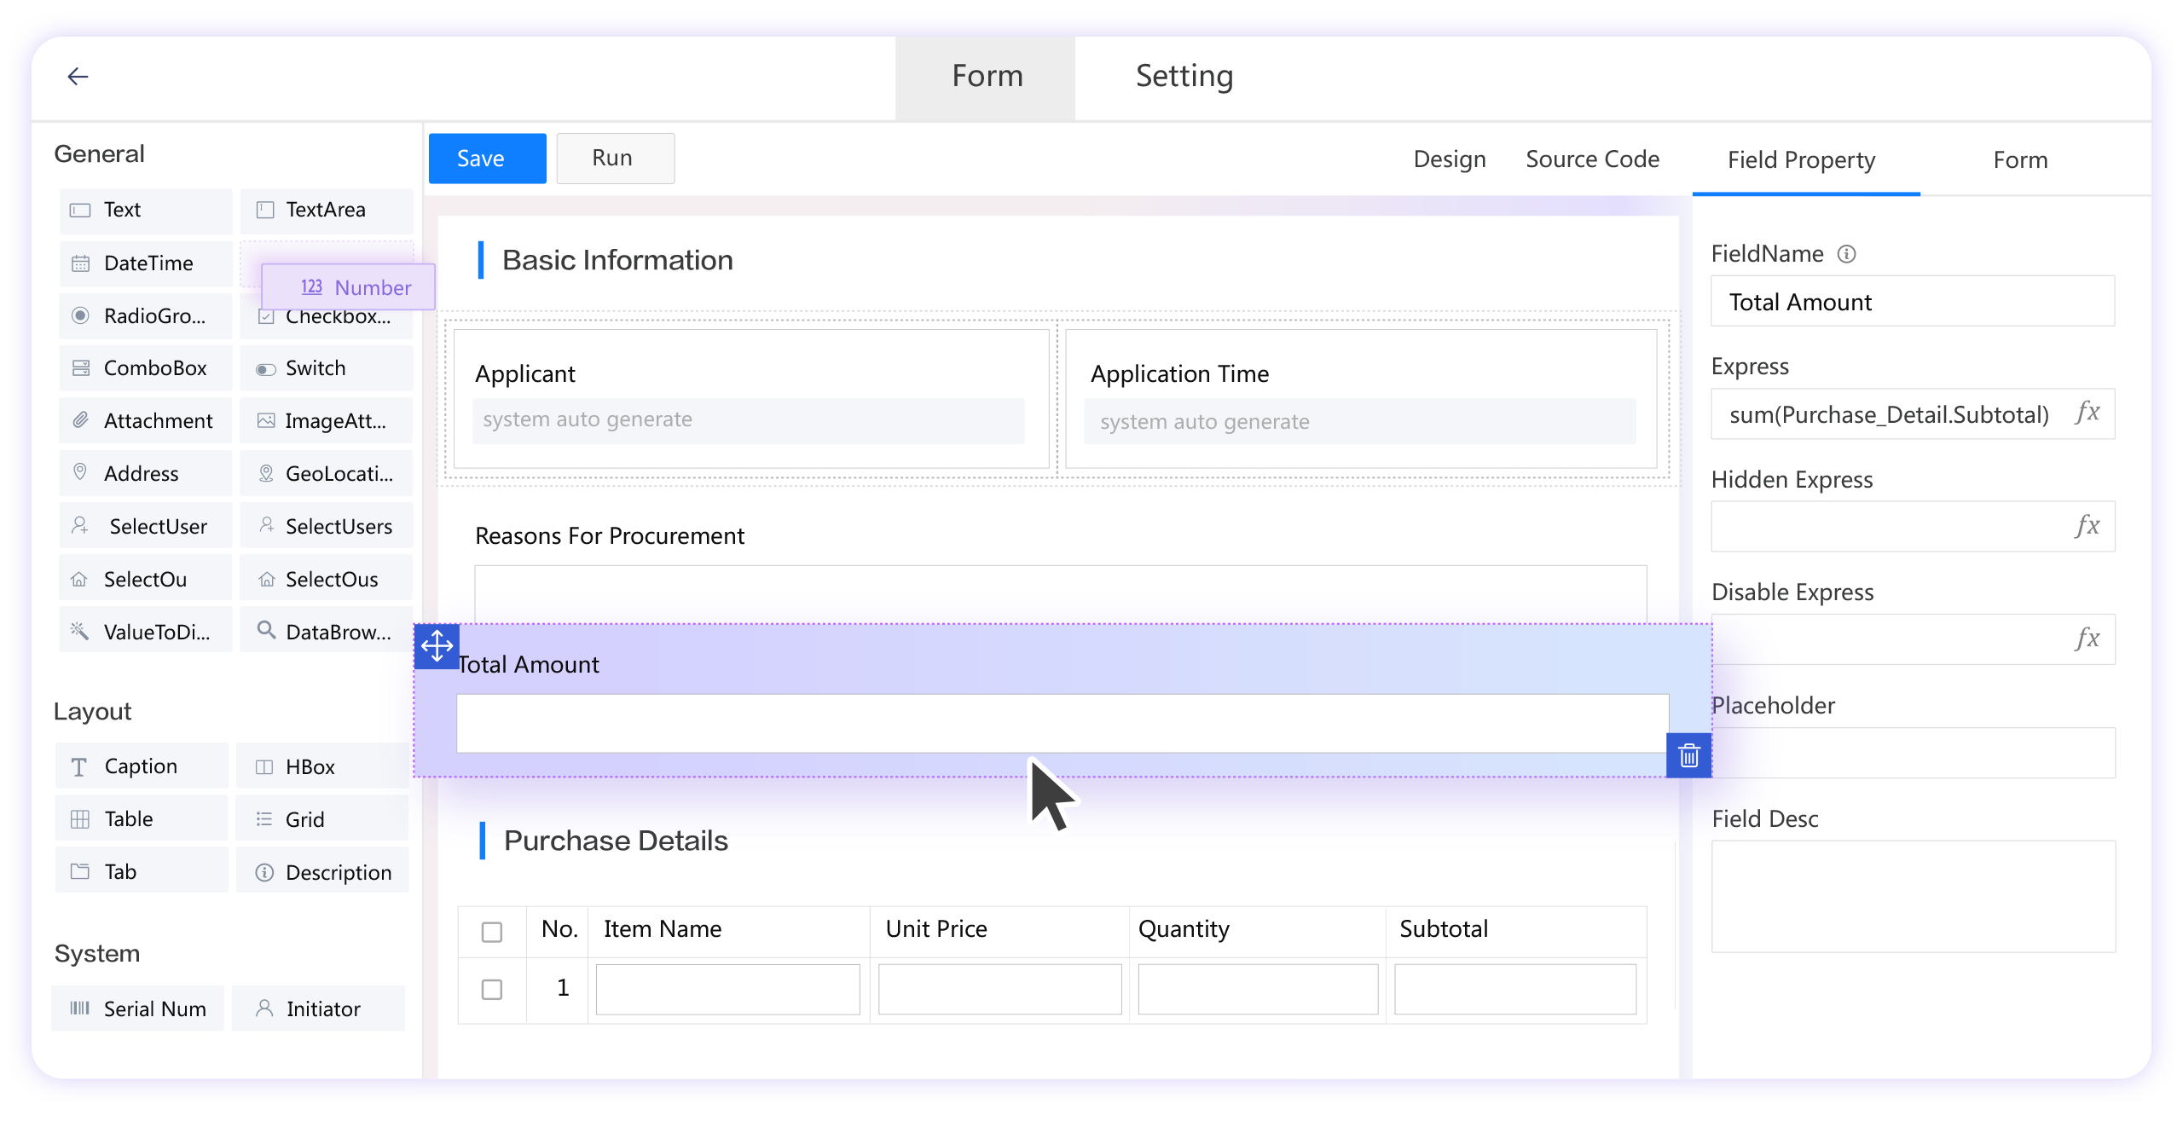Switch to the Setting tab
The height and width of the screenshot is (1127, 2183).
tap(1184, 76)
